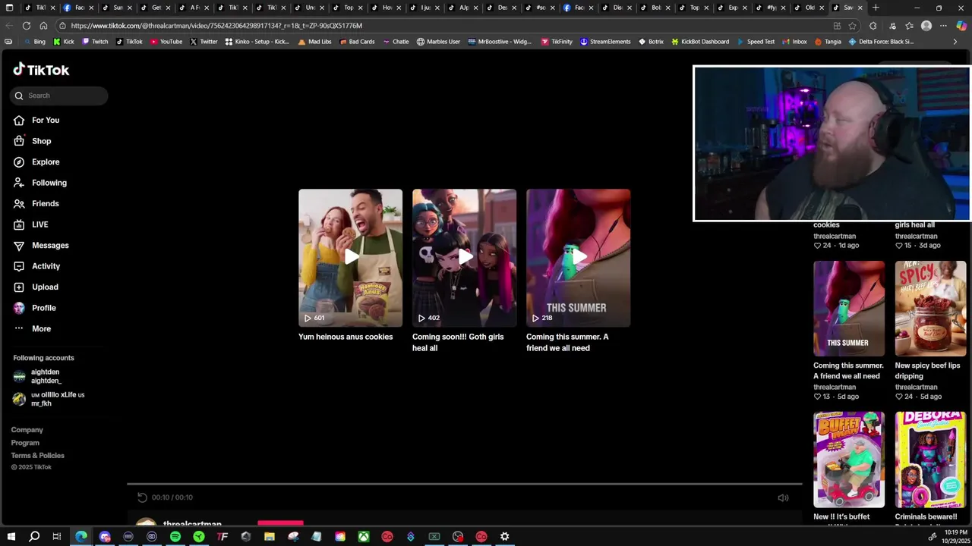972x546 pixels.
Task: Open the Windows Start menu
Action: [12, 537]
